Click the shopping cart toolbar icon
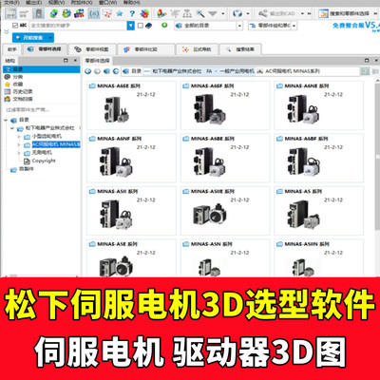This screenshot has height=380, width=380. [24, 13]
